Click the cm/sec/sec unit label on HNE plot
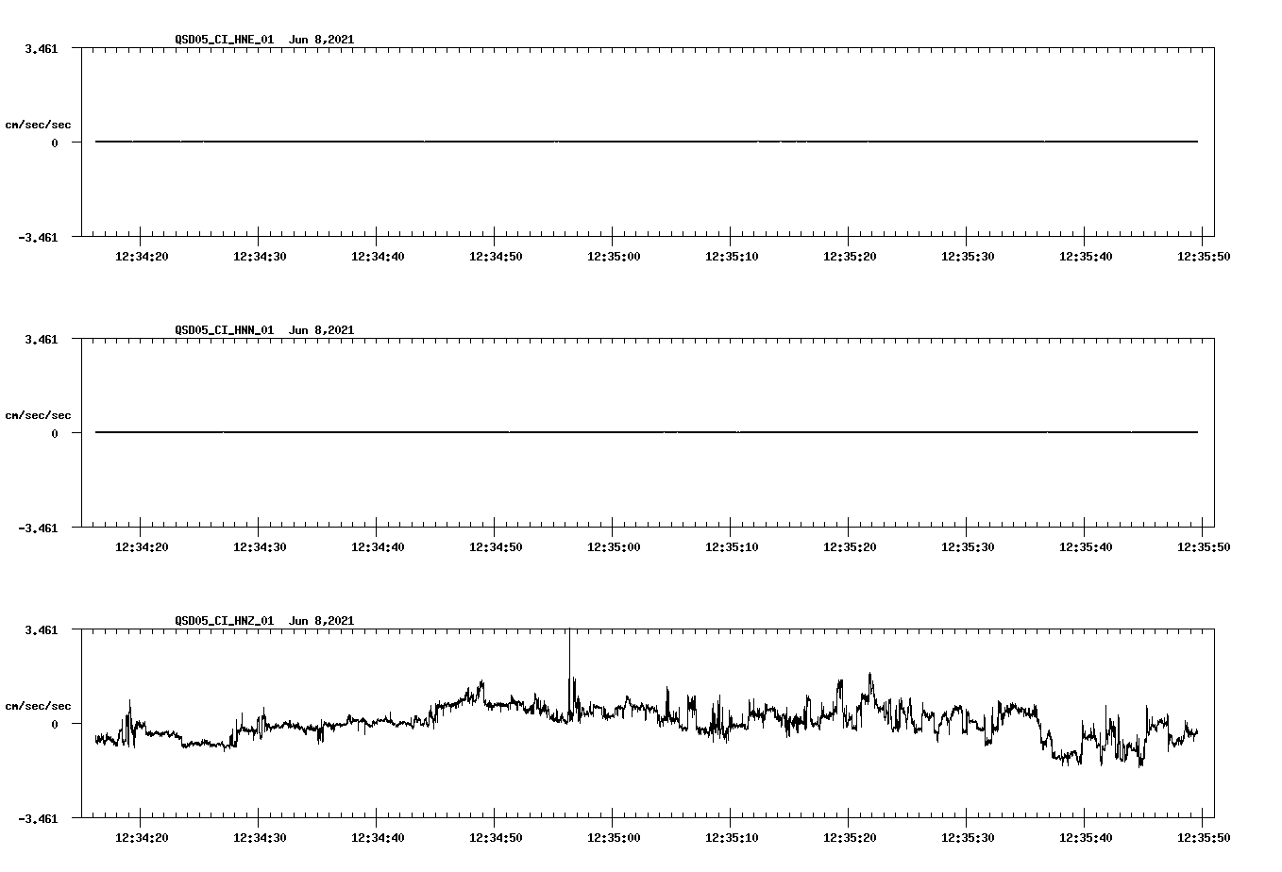Screen dimensions: 1282x872 38,125
